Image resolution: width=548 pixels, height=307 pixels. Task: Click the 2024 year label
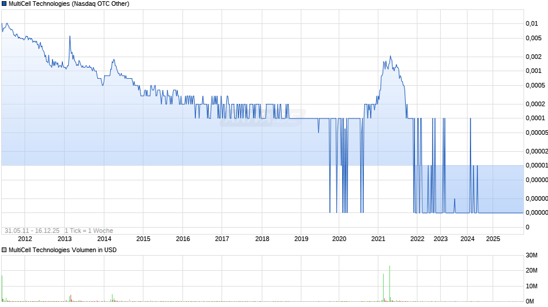pos(468,239)
